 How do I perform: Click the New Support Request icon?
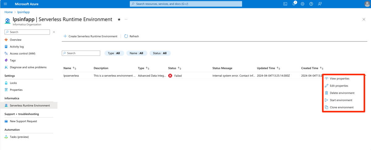(x=6, y=121)
